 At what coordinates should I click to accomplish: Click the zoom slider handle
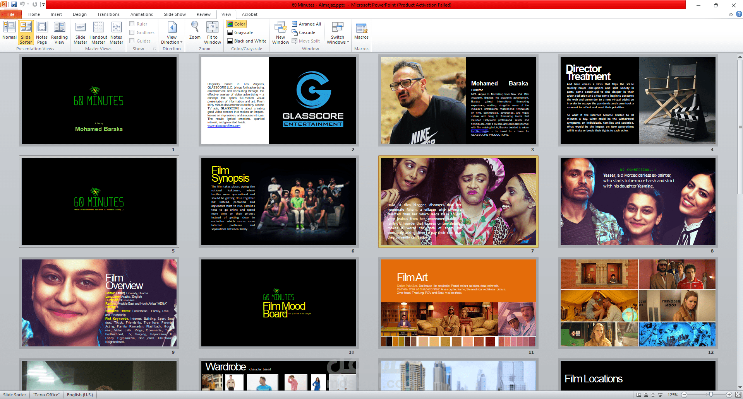(x=711, y=395)
